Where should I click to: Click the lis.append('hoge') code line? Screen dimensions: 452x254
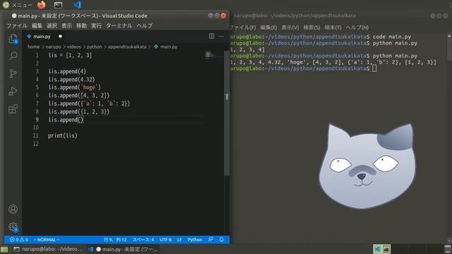(74, 87)
